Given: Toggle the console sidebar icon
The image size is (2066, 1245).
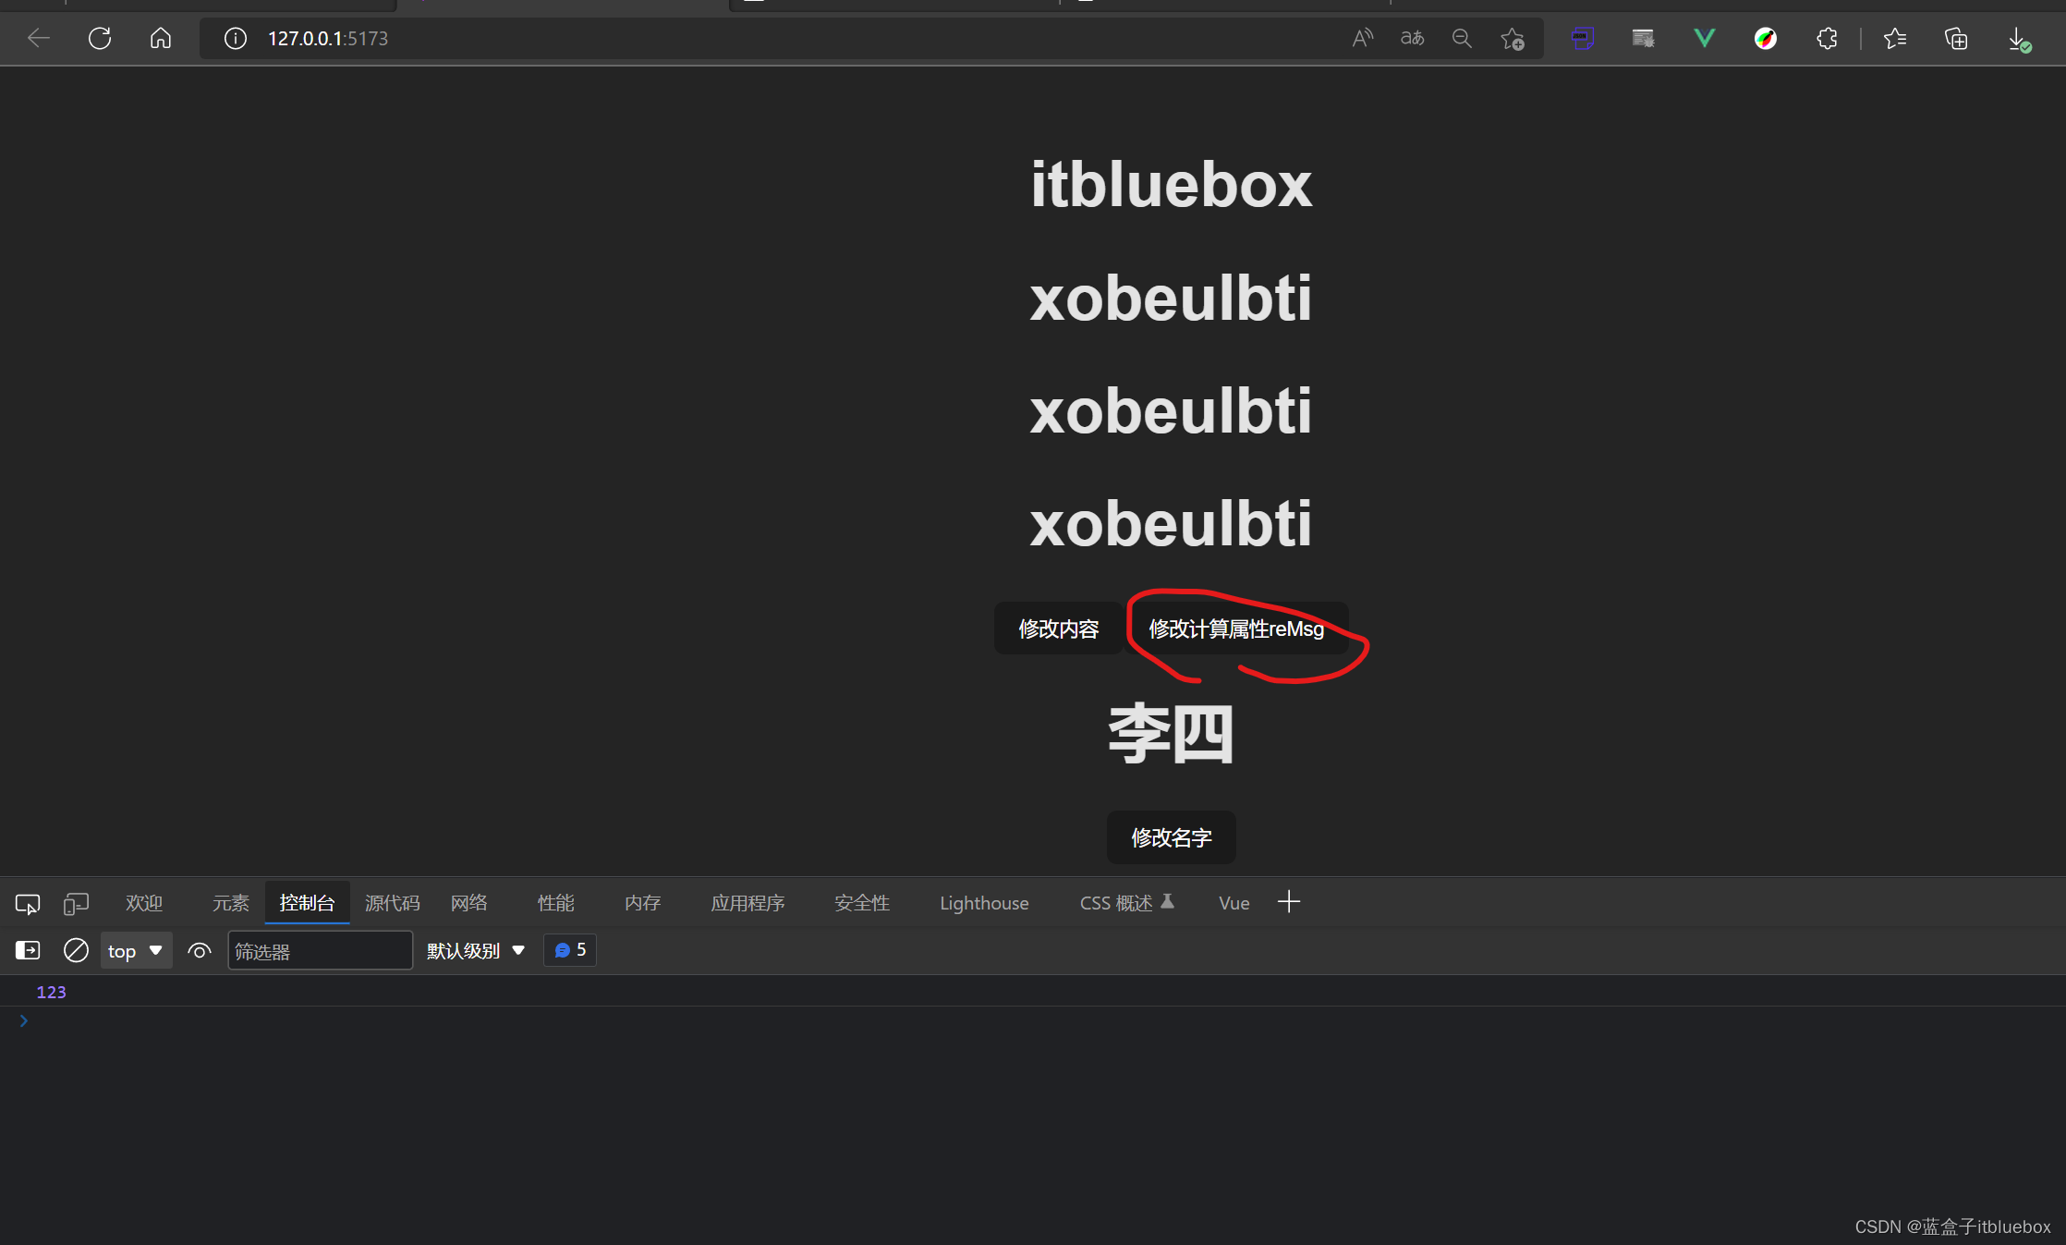Looking at the screenshot, I should (x=28, y=950).
